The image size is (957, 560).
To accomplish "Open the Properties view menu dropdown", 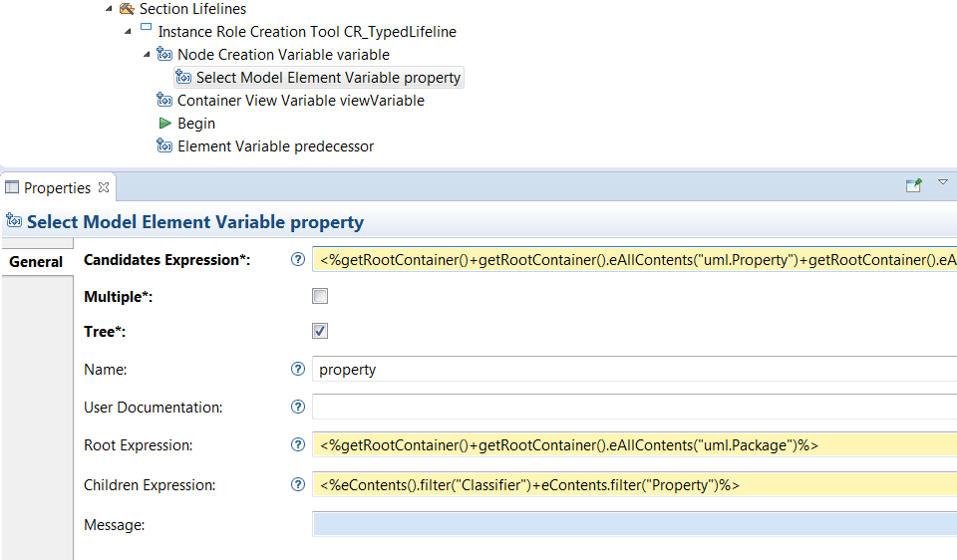I will [x=943, y=183].
